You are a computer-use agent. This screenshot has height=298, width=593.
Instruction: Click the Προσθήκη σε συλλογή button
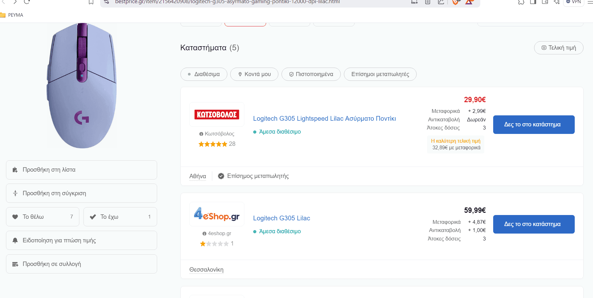82,264
